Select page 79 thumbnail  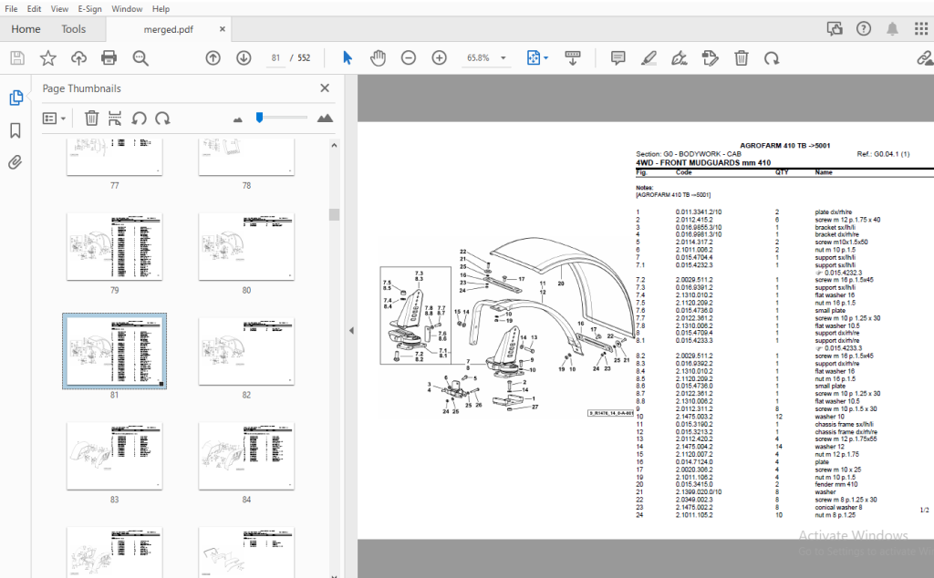point(114,246)
